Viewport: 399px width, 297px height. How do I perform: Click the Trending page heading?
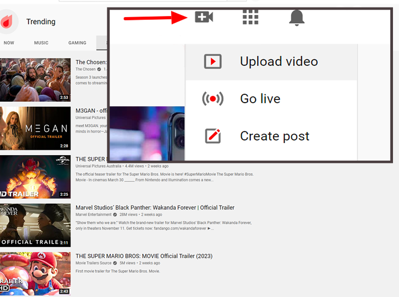(x=41, y=22)
